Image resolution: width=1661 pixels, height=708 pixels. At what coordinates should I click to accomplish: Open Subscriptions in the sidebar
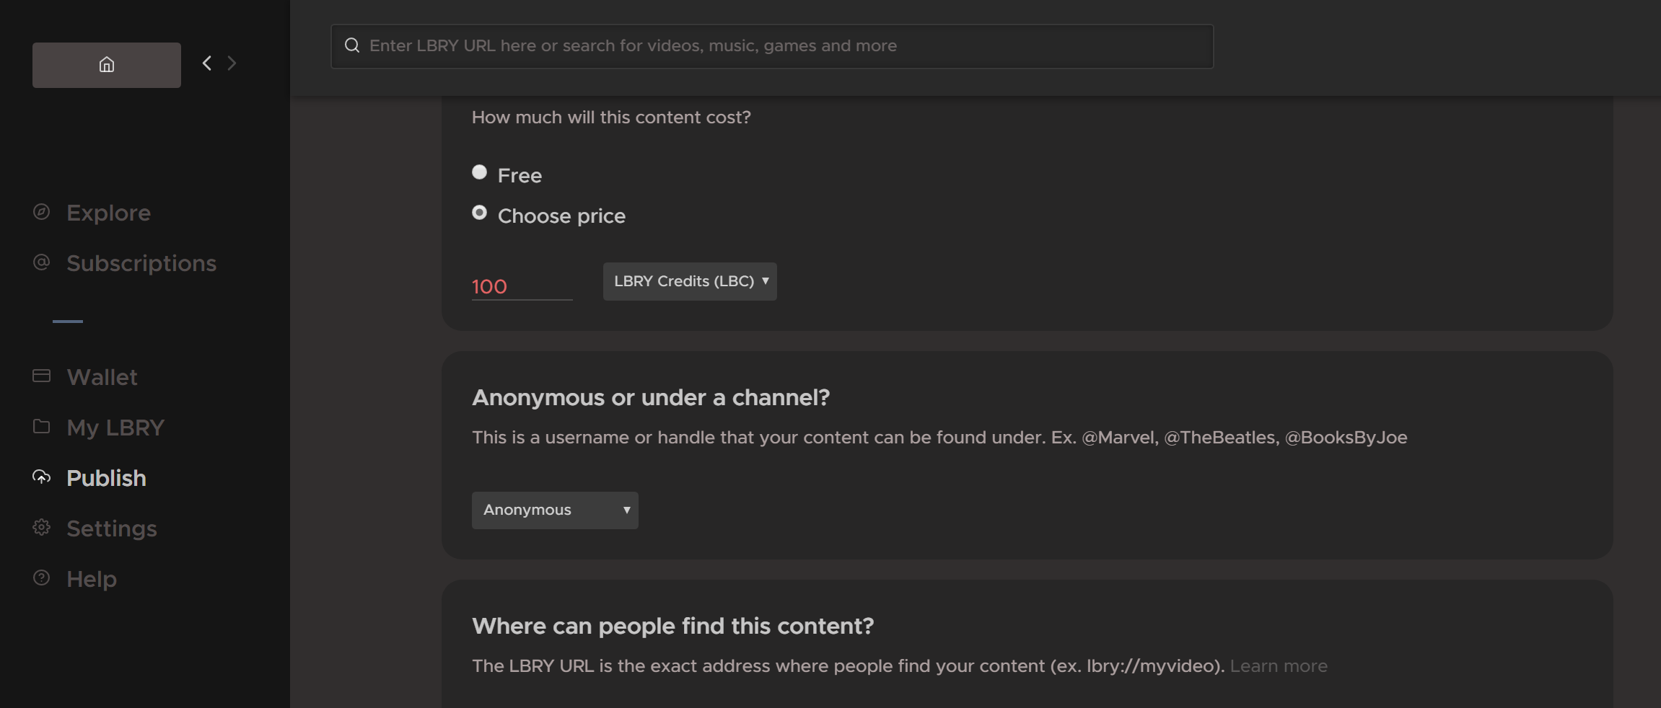(141, 263)
